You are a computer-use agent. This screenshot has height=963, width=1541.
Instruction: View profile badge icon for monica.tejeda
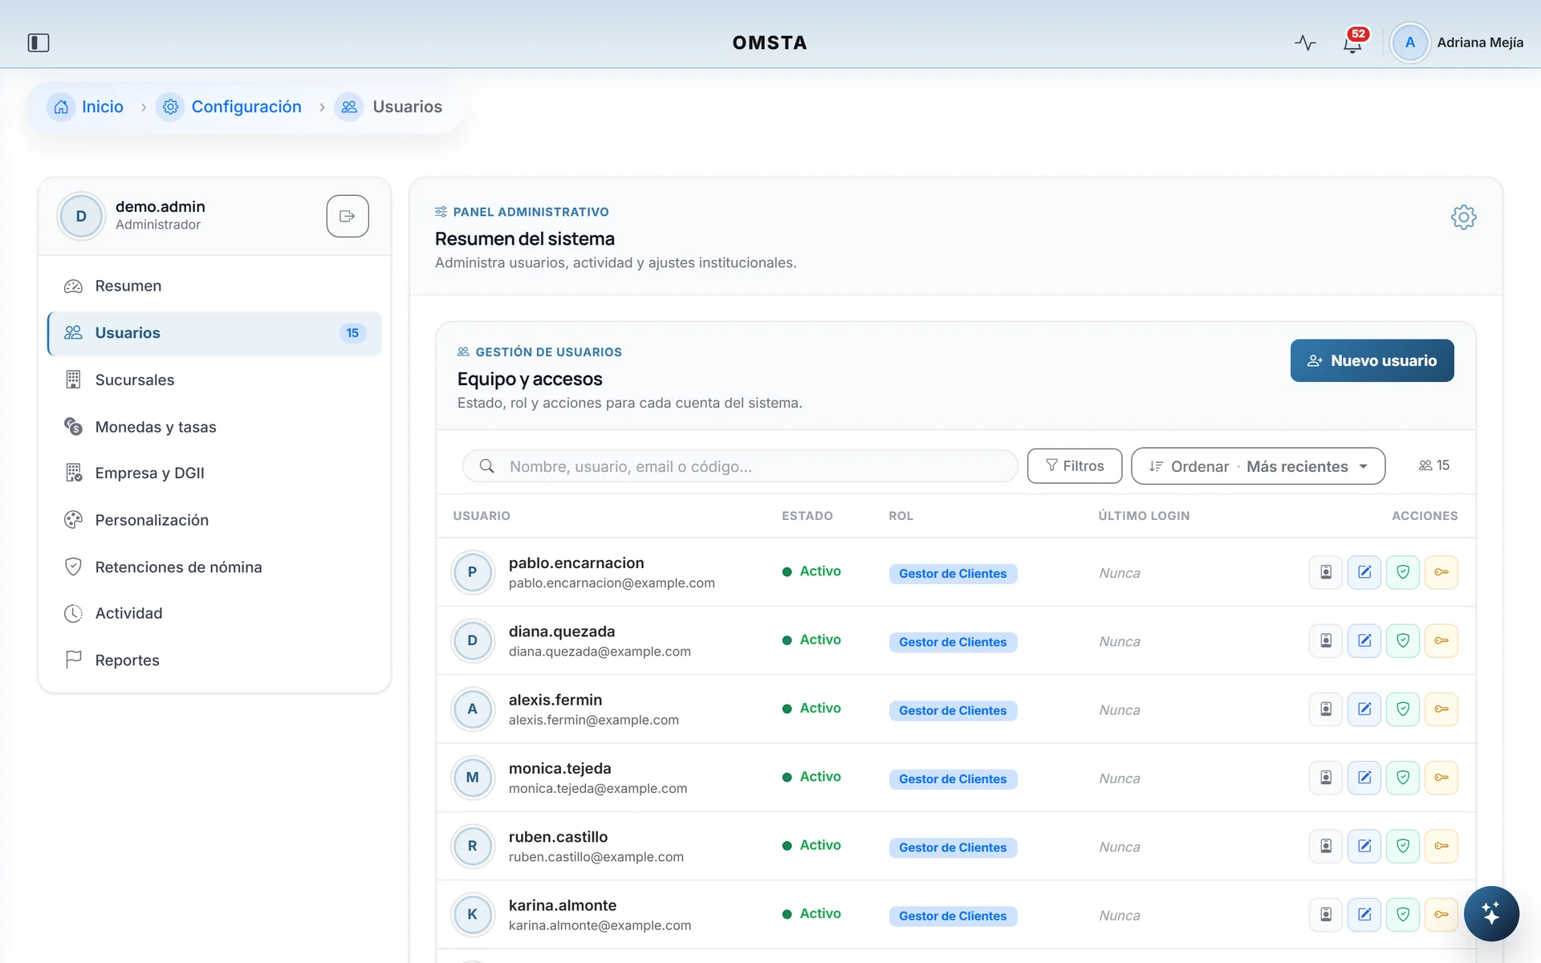1325,778
